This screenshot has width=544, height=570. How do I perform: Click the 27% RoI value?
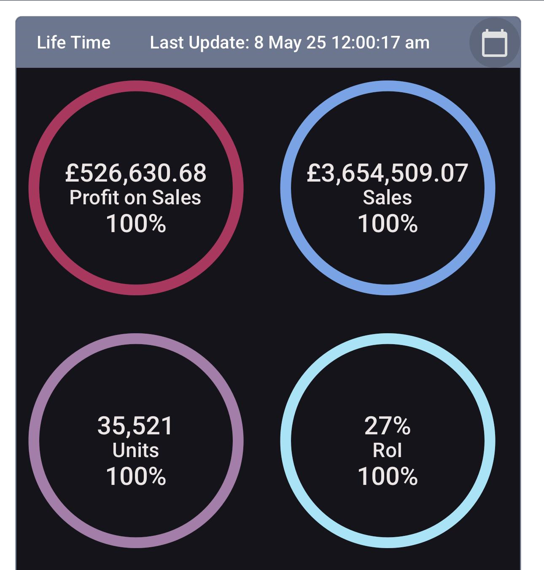(388, 425)
